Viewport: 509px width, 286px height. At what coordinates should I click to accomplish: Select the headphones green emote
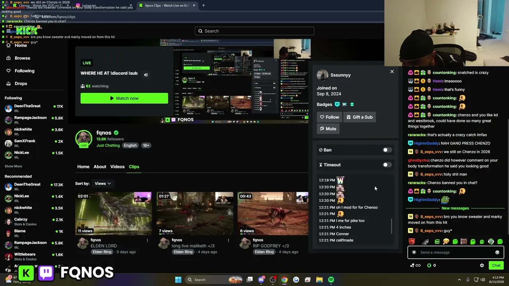pos(491,242)
